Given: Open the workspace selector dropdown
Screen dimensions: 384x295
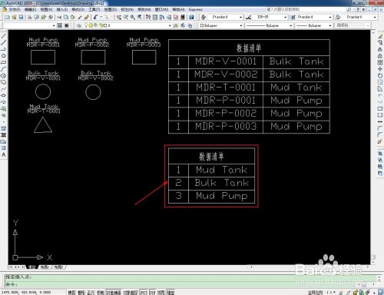Looking at the screenshot, I should click(54, 25).
